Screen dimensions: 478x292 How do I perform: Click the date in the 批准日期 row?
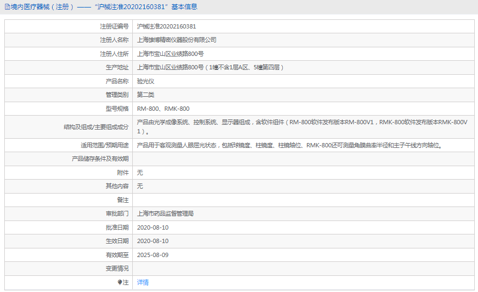[153, 227]
